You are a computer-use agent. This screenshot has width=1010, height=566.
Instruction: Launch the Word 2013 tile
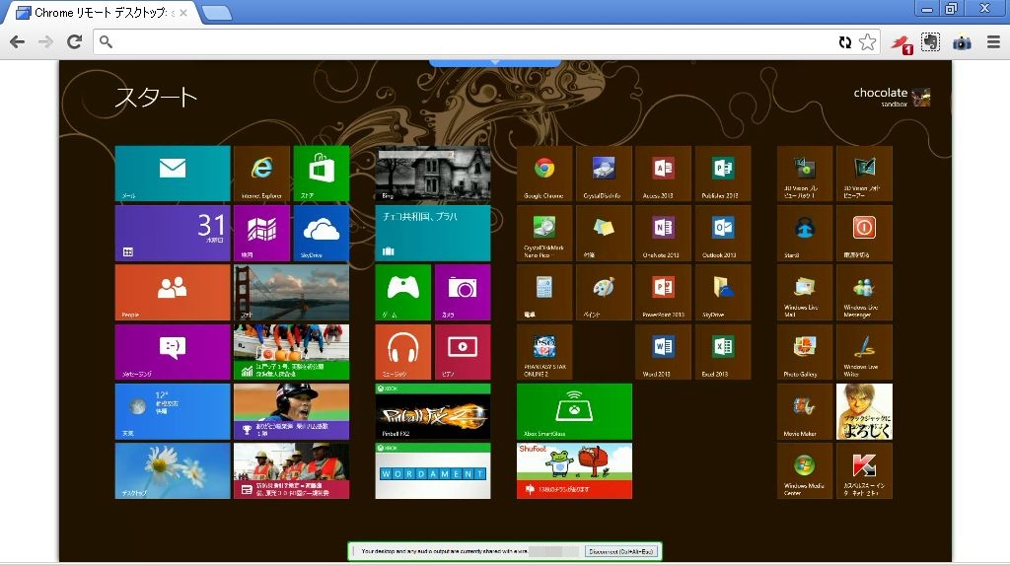coord(663,352)
